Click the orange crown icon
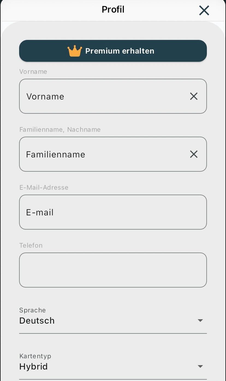Image resolution: width=226 pixels, height=381 pixels. coord(75,51)
